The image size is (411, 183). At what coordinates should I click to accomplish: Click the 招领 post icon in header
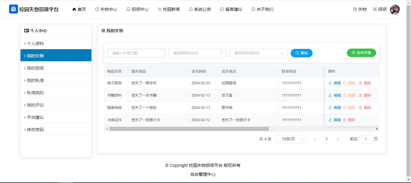[x=375, y=9]
